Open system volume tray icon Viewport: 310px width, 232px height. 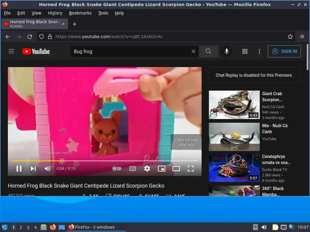pos(264,227)
